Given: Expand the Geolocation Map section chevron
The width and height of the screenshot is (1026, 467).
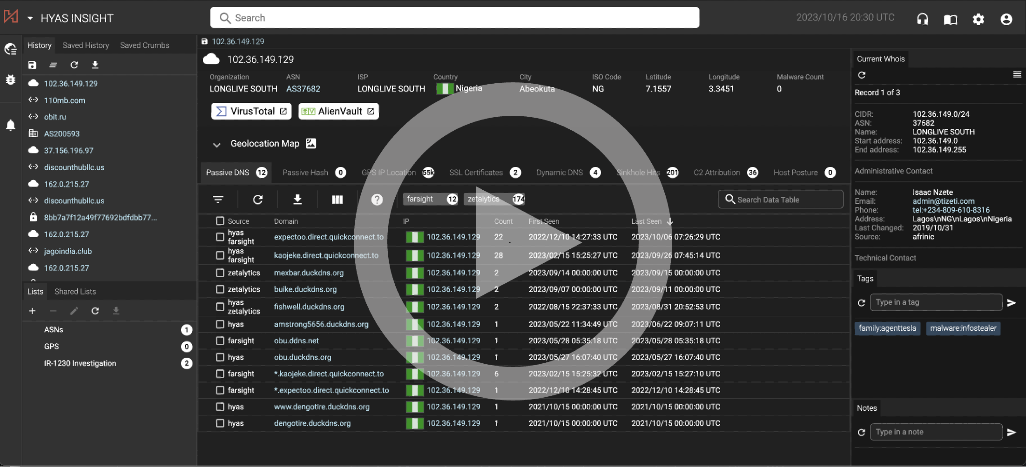Looking at the screenshot, I should [216, 145].
